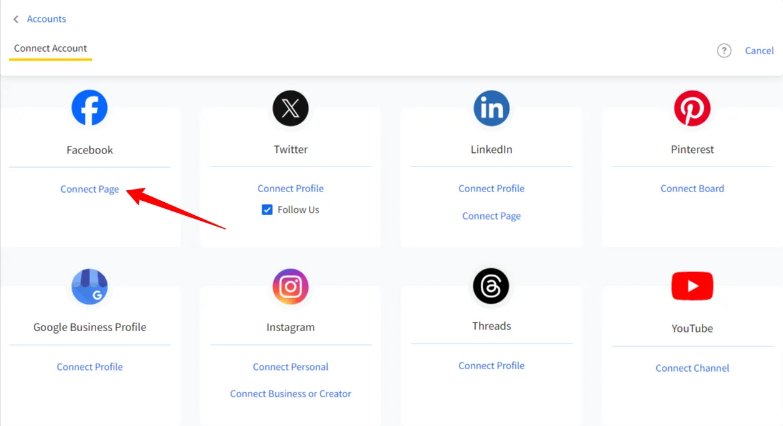Click the Twitter X icon
The width and height of the screenshot is (783, 426).
pos(290,108)
